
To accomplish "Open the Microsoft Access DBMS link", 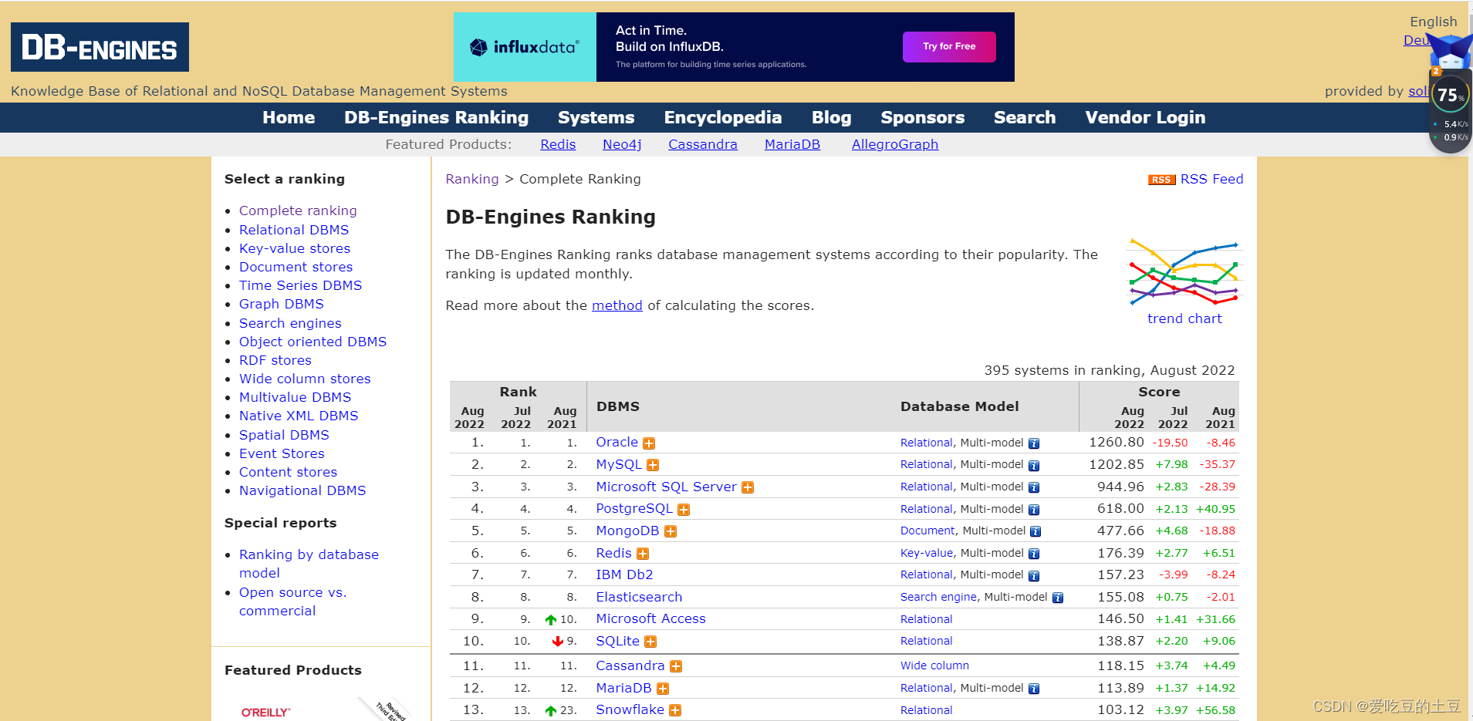I will (650, 618).
